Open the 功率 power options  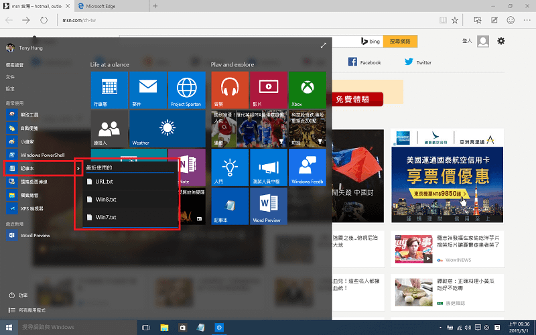tap(19, 295)
